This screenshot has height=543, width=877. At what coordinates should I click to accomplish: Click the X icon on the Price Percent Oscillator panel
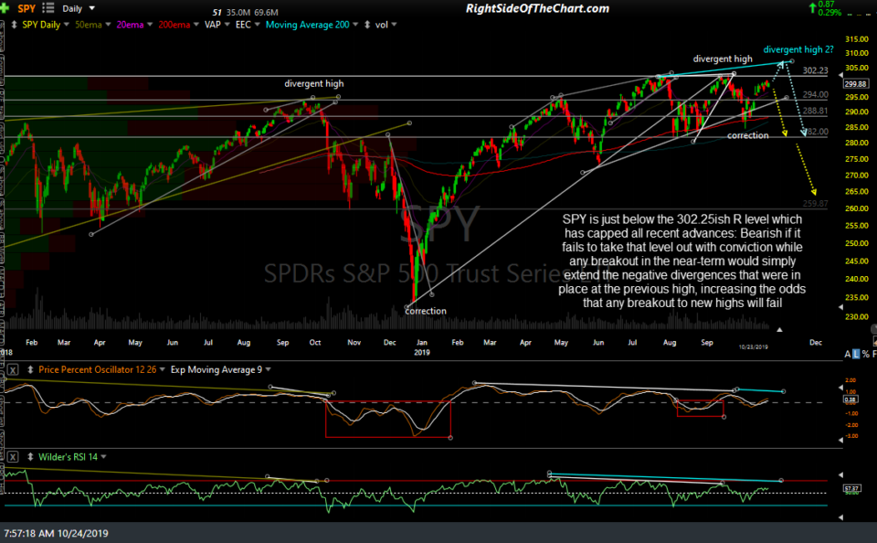tap(13, 370)
